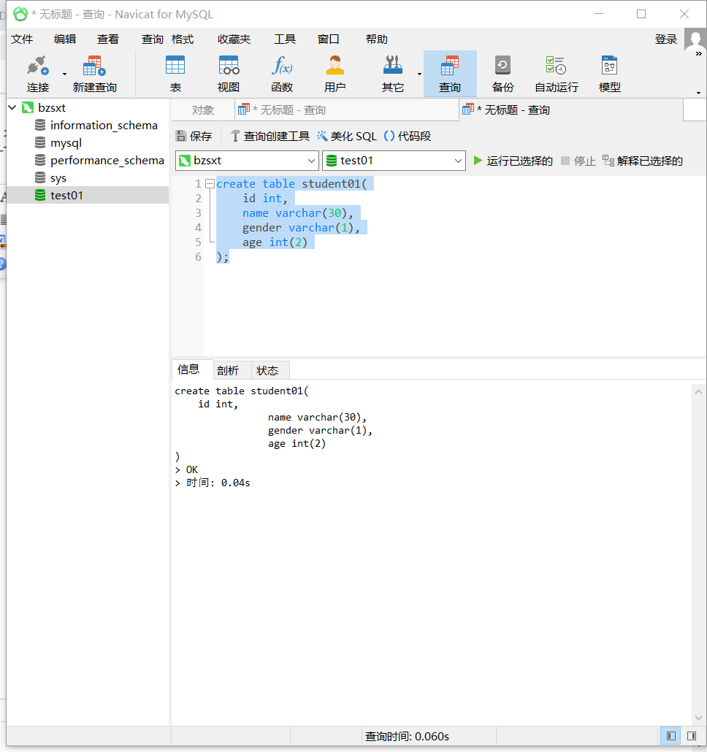Collapse the bzsxt connection tree node
The image size is (707, 752).
pos(12,107)
